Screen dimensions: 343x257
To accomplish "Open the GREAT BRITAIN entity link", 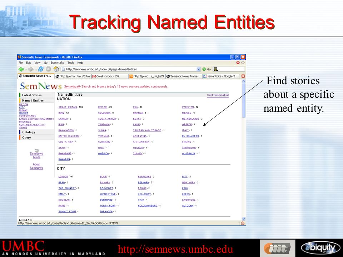I will coord(68,107).
